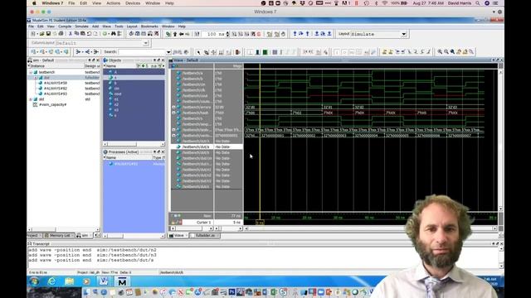This screenshot has width=531, height=298.
Task: Click the Step Into blue arrow icon
Action: point(295,34)
